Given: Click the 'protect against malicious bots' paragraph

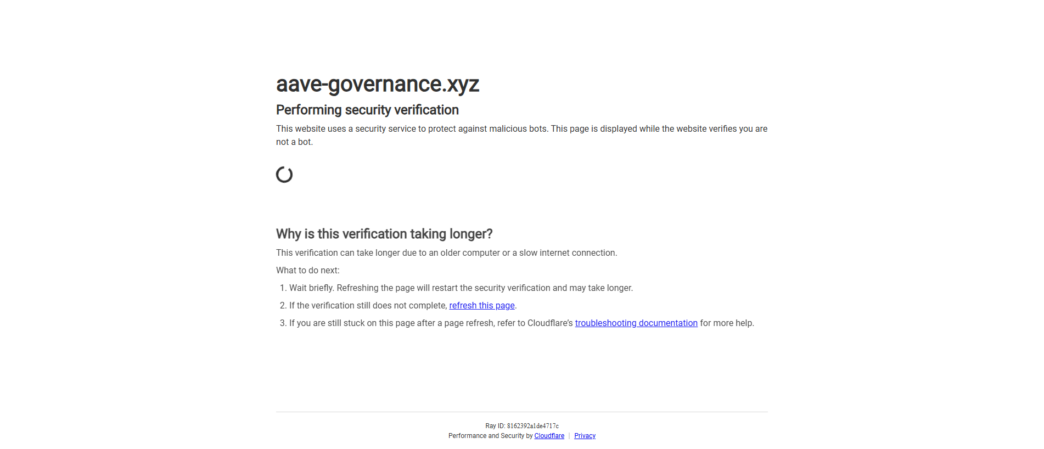Looking at the screenshot, I should [521, 135].
